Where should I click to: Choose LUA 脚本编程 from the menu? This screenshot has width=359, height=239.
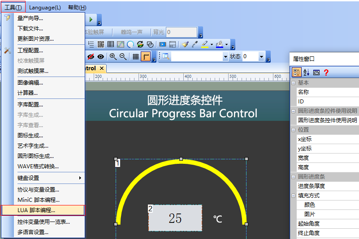click(x=43, y=210)
